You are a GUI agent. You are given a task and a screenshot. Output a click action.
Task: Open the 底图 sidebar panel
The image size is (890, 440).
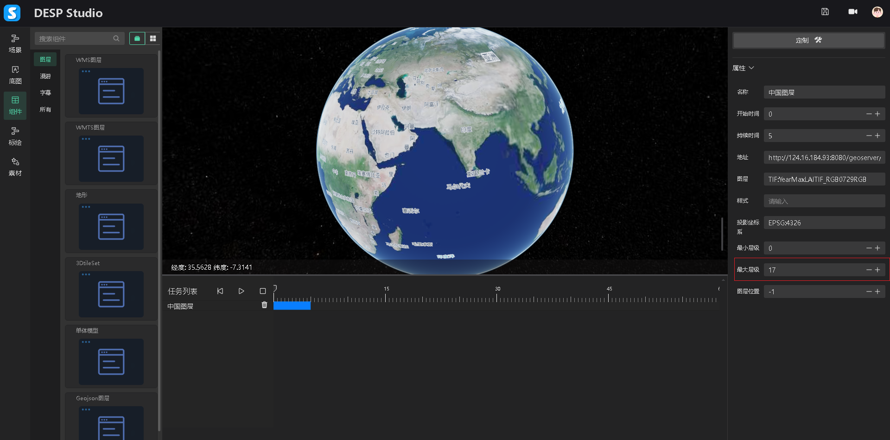tap(15, 74)
